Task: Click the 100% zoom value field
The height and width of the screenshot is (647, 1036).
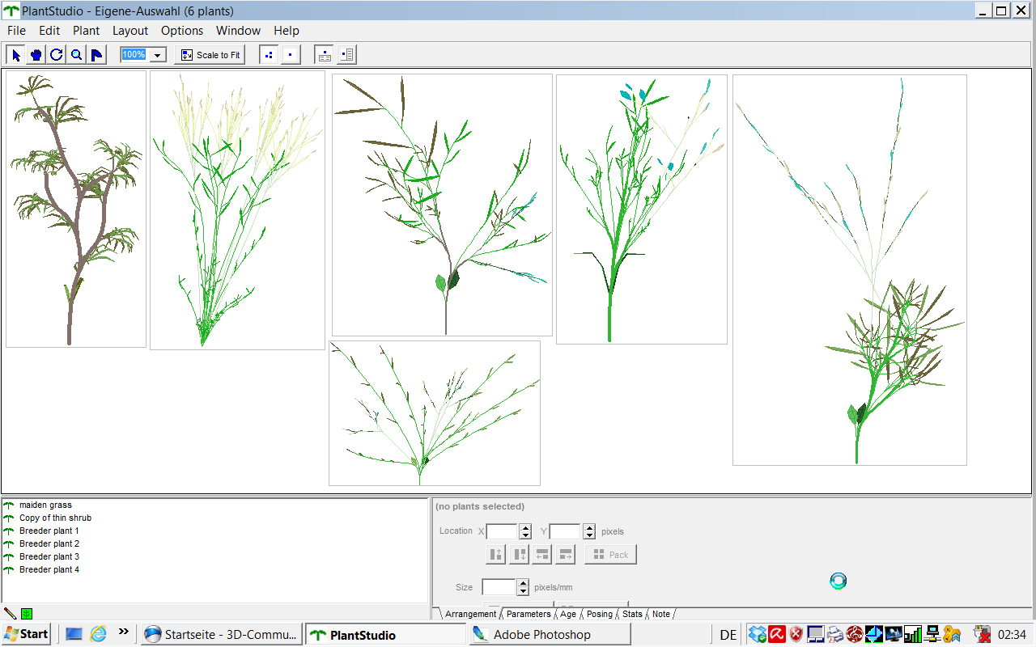Action: 134,54
